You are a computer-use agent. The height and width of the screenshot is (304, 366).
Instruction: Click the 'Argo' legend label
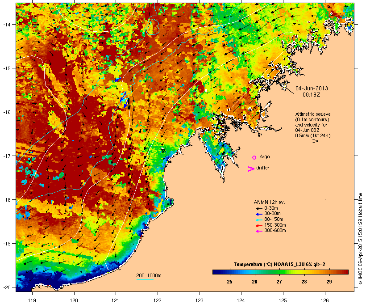click(265, 156)
